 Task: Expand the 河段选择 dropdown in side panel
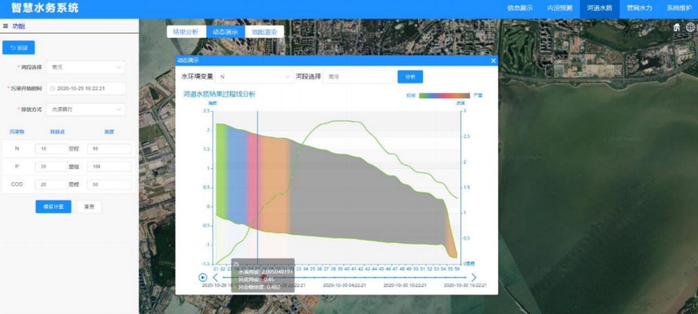click(x=86, y=67)
